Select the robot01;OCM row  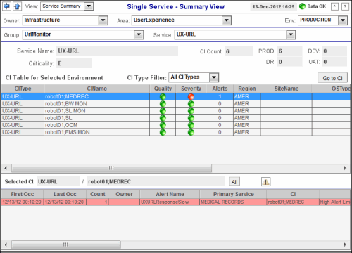click(175, 125)
